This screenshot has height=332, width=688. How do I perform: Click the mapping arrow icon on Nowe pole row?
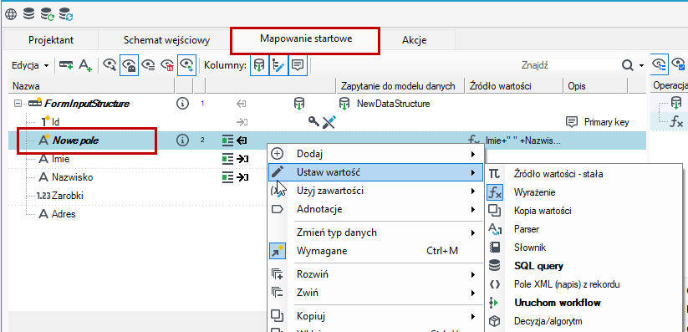(242, 140)
